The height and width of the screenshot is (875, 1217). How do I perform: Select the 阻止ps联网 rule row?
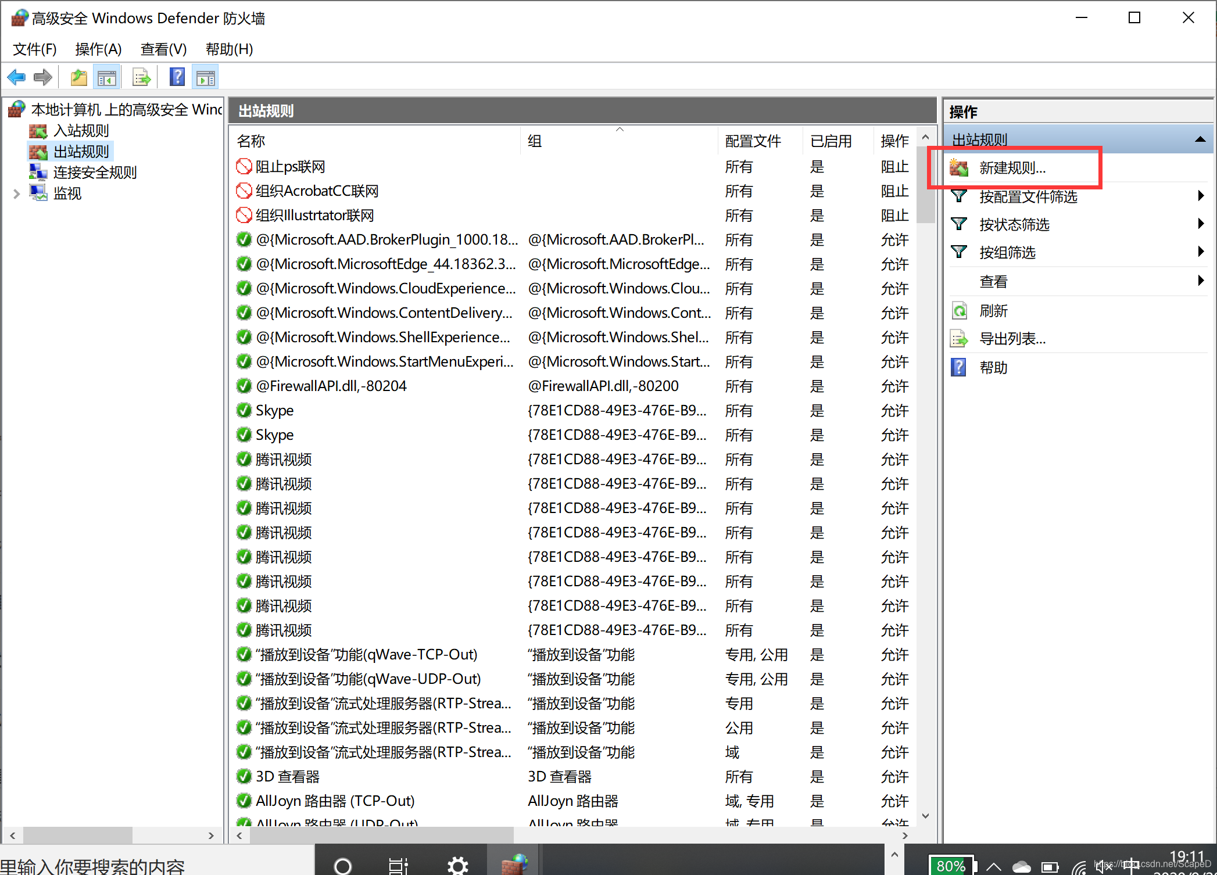coord(290,167)
